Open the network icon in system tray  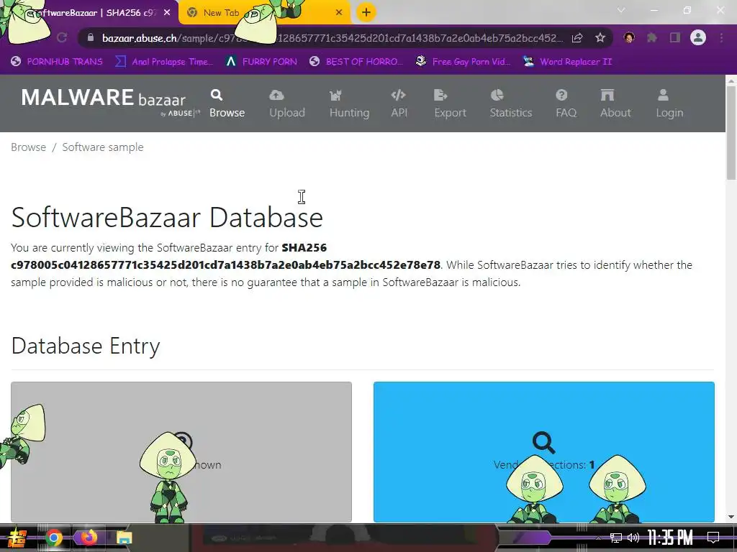click(x=616, y=538)
